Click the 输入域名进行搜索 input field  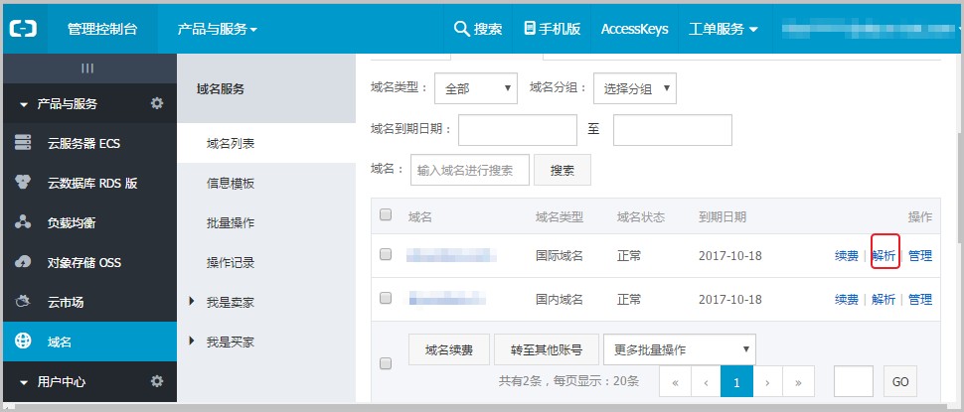pyautogui.click(x=469, y=170)
